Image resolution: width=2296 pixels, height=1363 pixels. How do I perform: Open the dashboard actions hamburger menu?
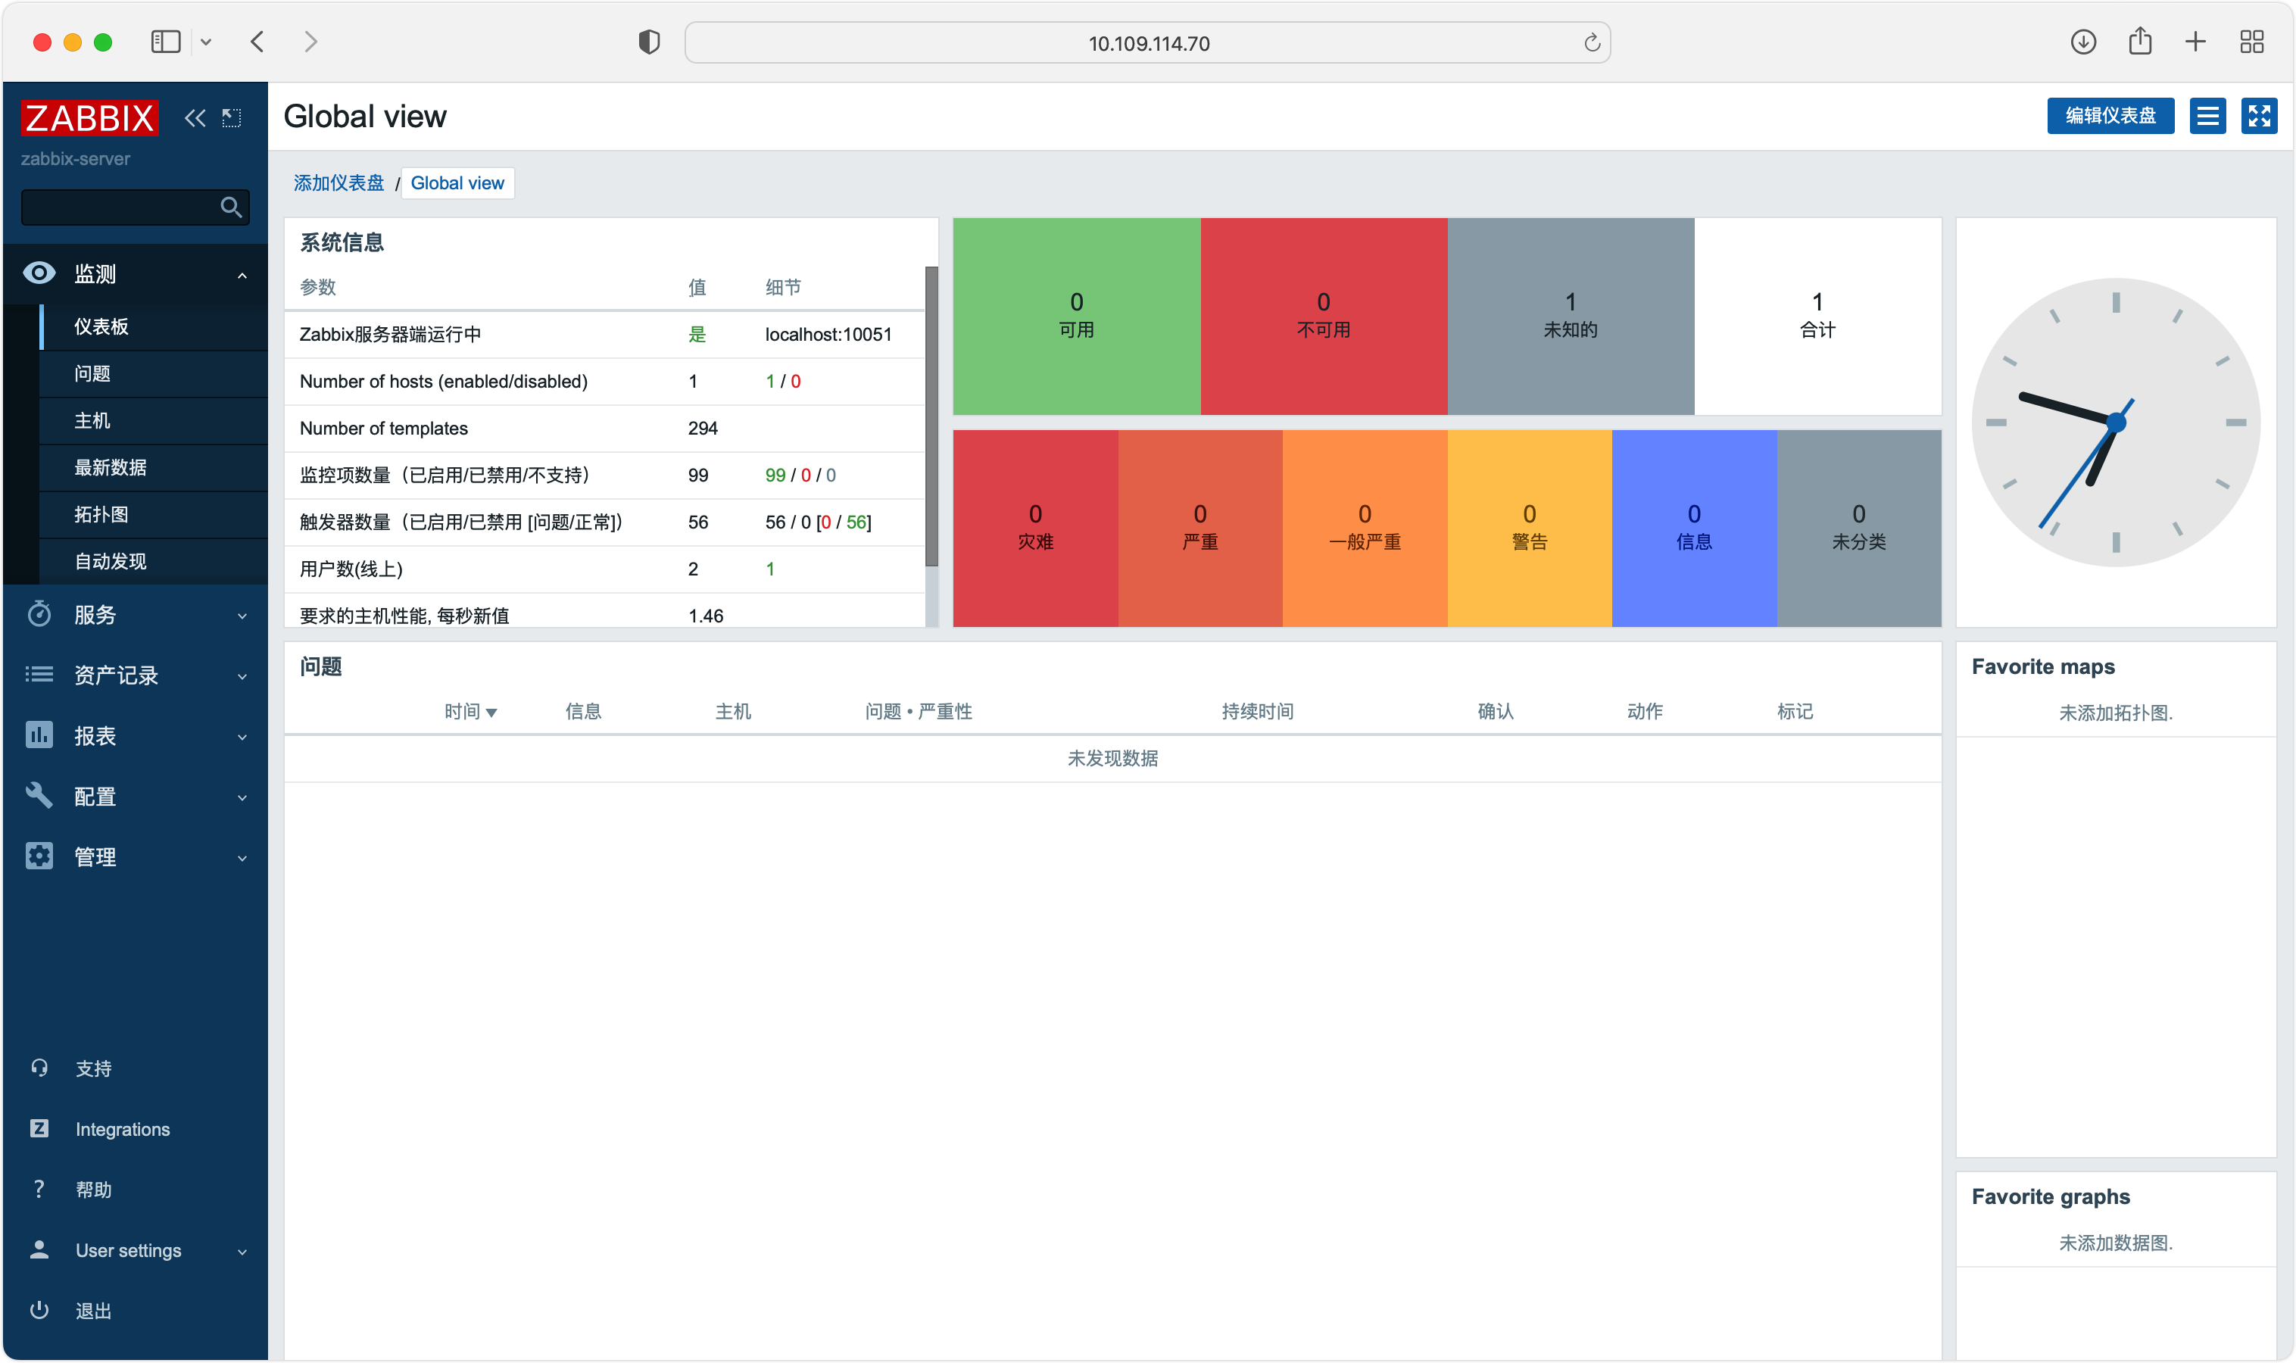(x=2207, y=116)
